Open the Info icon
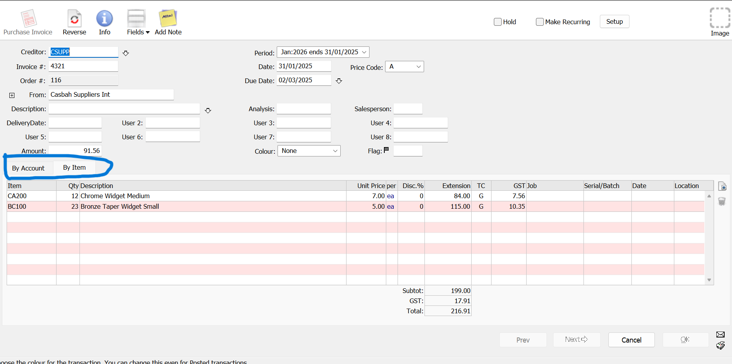The width and height of the screenshot is (732, 364). point(104,18)
